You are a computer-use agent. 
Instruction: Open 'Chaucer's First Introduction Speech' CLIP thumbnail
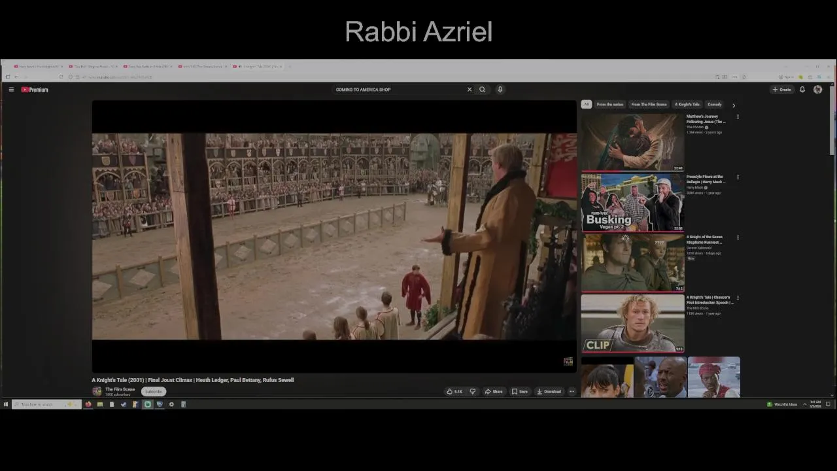tap(632, 323)
